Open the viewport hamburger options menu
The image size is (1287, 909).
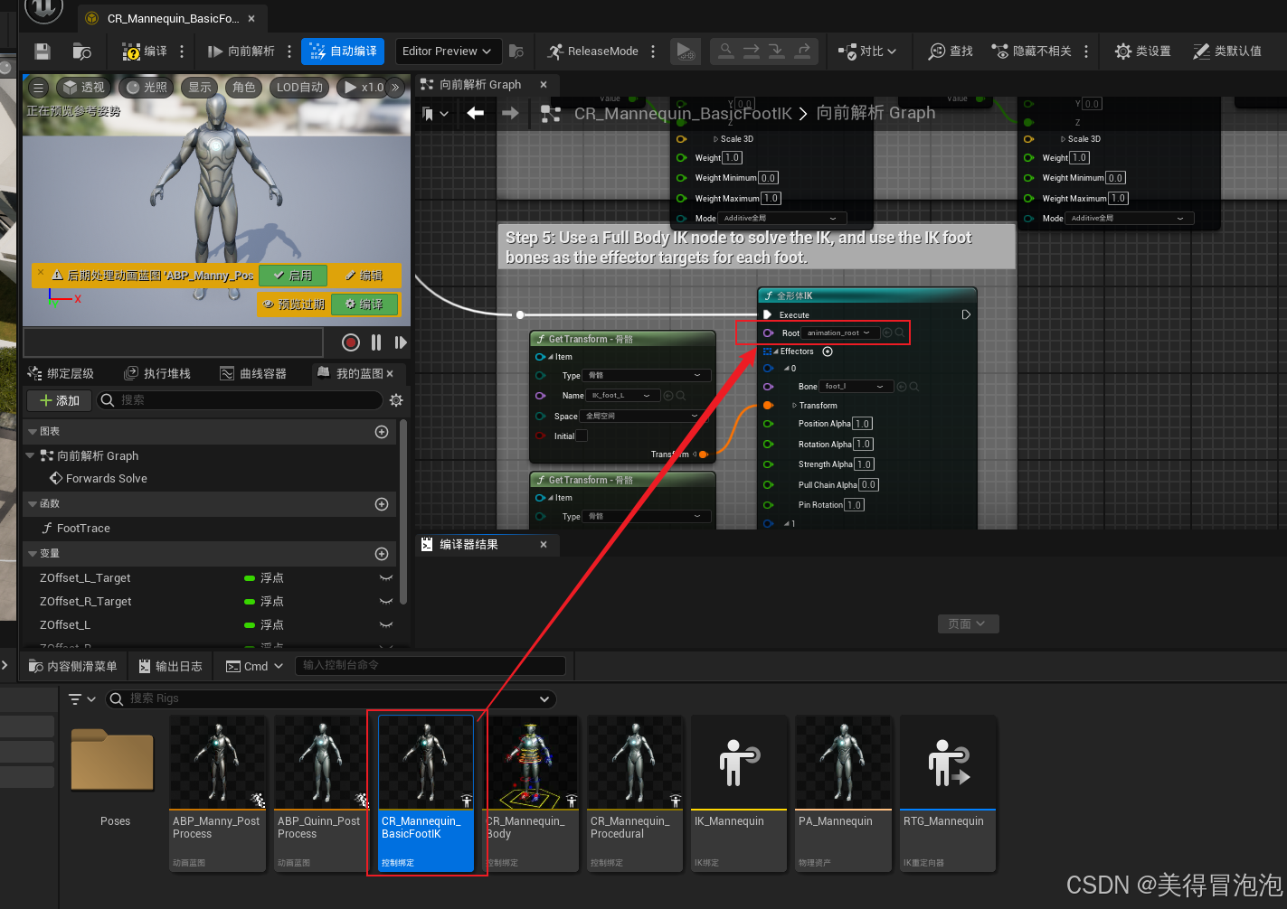click(38, 88)
